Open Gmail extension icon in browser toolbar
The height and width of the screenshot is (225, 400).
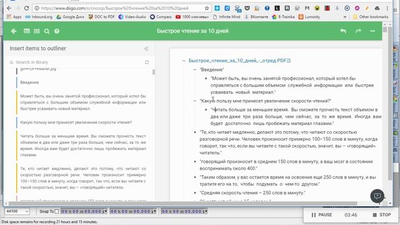(x=307, y=8)
